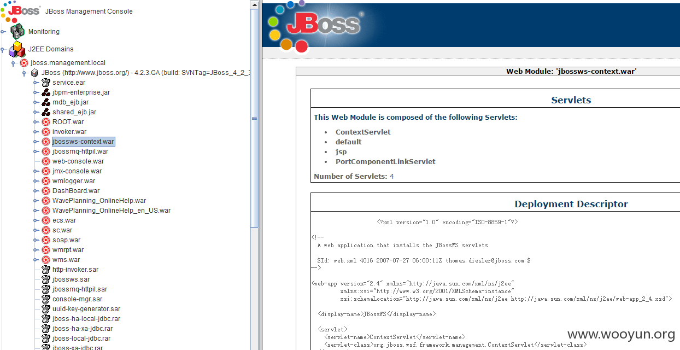Click the J2EE Domains cubes icon

(17, 49)
